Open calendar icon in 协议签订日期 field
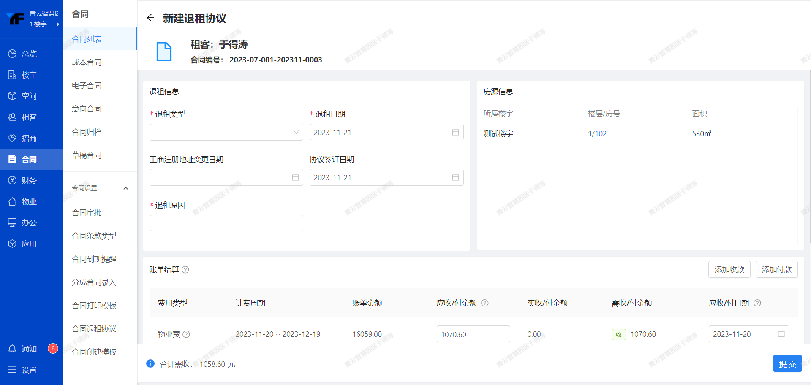The height and width of the screenshot is (385, 811). click(455, 177)
